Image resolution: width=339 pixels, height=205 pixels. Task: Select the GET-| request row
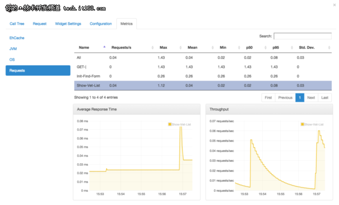point(203,67)
